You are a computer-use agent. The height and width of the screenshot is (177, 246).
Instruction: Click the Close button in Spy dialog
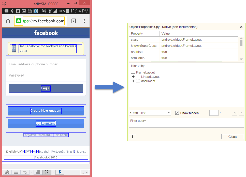[x=232, y=137]
